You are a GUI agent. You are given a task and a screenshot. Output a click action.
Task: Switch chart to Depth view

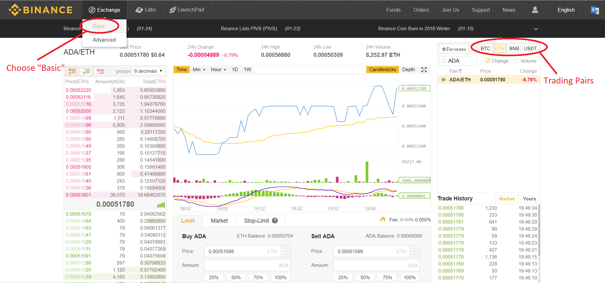[x=408, y=70]
